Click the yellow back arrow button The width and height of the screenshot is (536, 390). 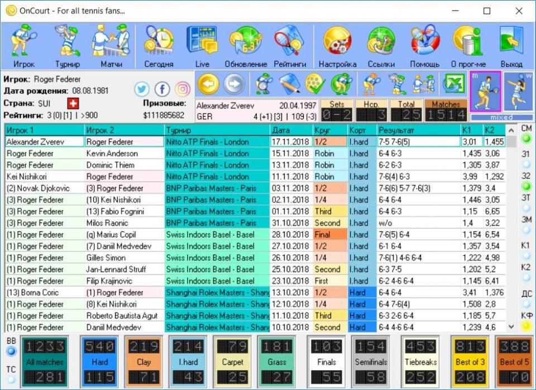(208, 84)
